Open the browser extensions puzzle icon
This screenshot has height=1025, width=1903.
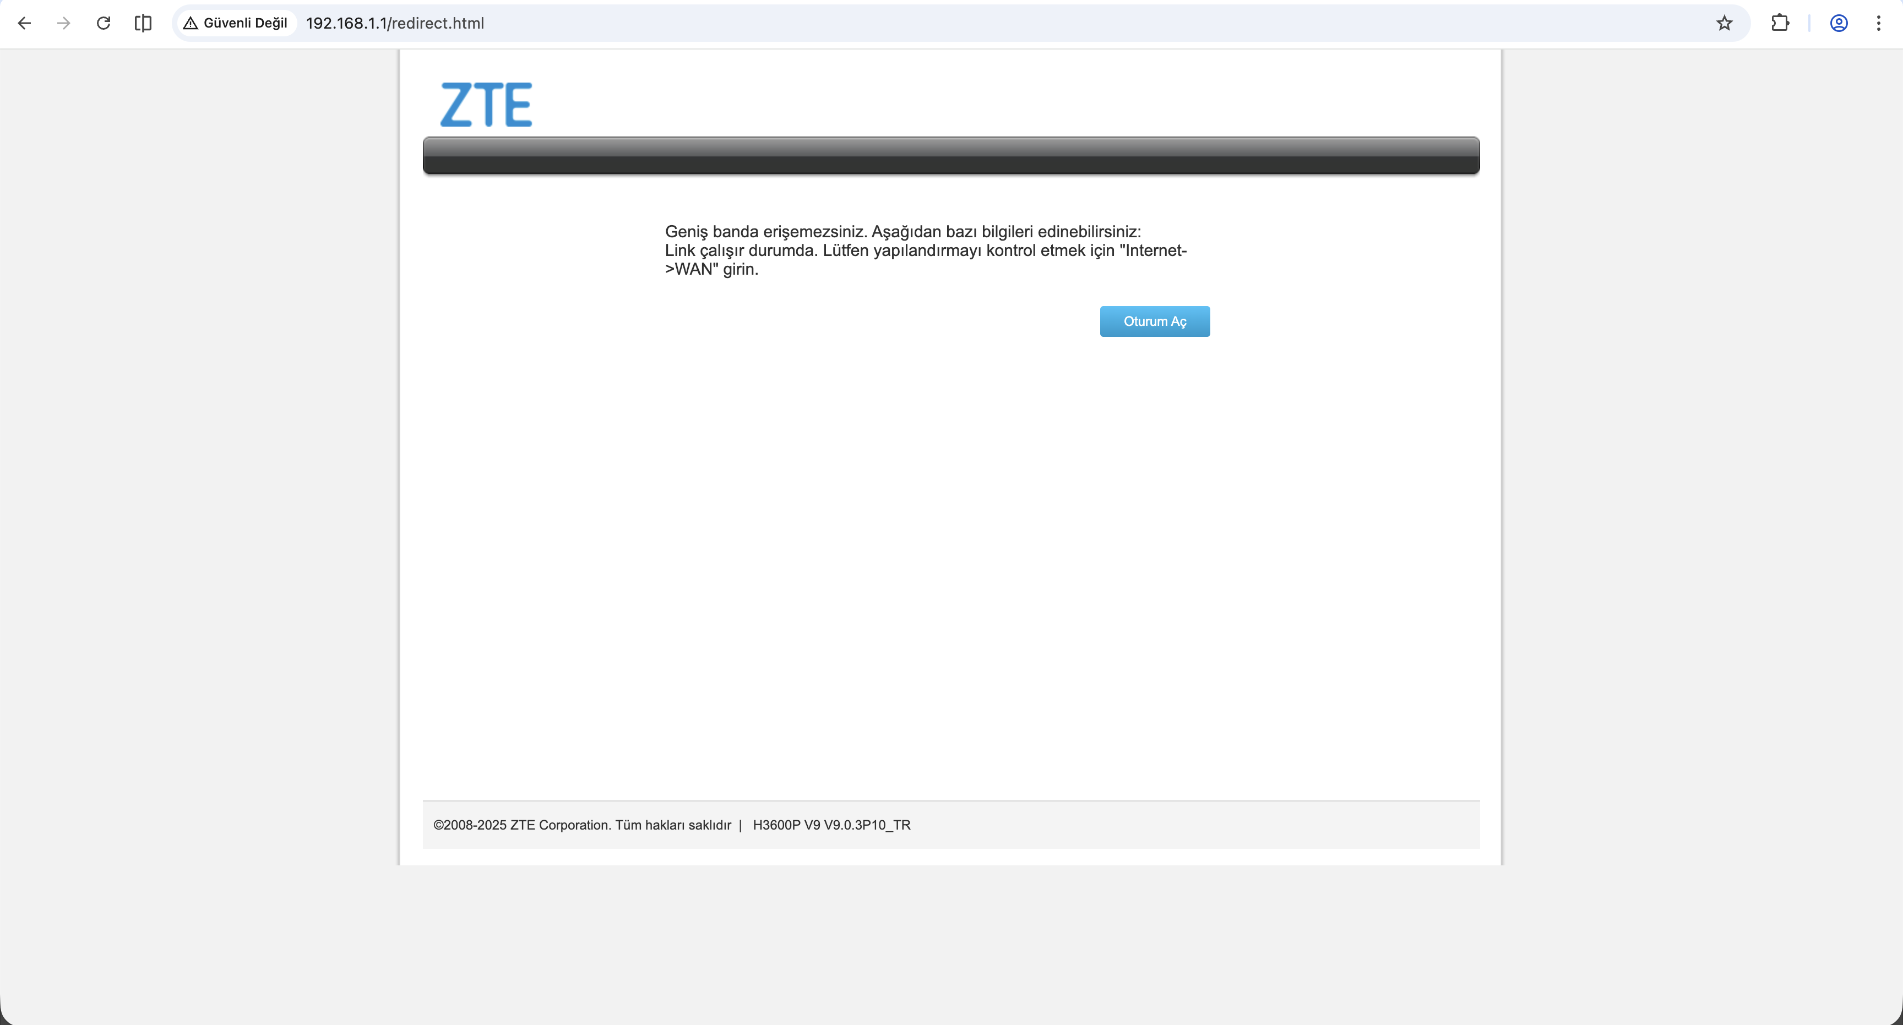tap(1780, 23)
